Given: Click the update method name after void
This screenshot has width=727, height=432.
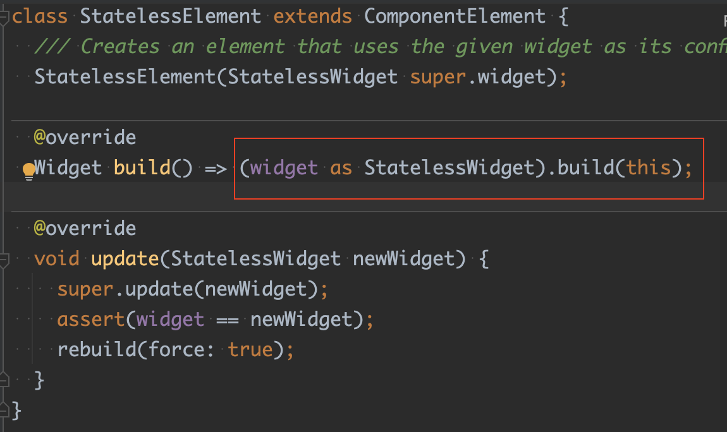Looking at the screenshot, I should coord(125,259).
